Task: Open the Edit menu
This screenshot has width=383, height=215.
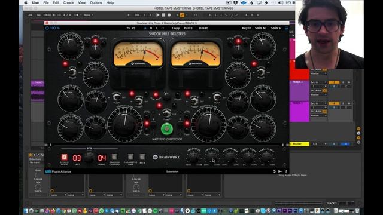Action: point(56,2)
